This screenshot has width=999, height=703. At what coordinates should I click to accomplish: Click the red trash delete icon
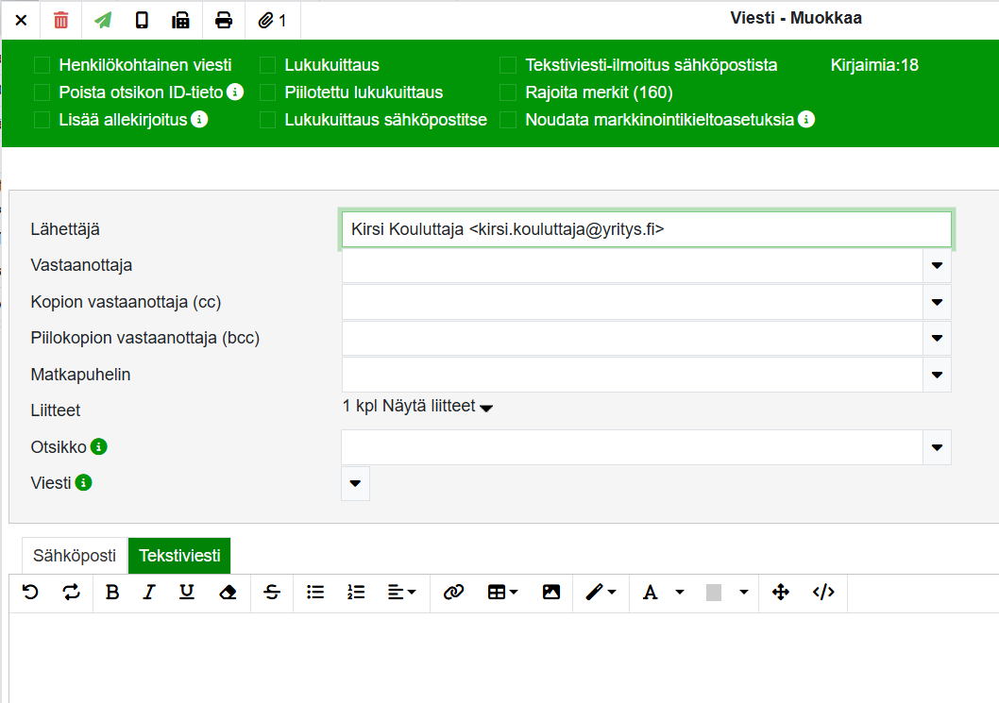[61, 20]
